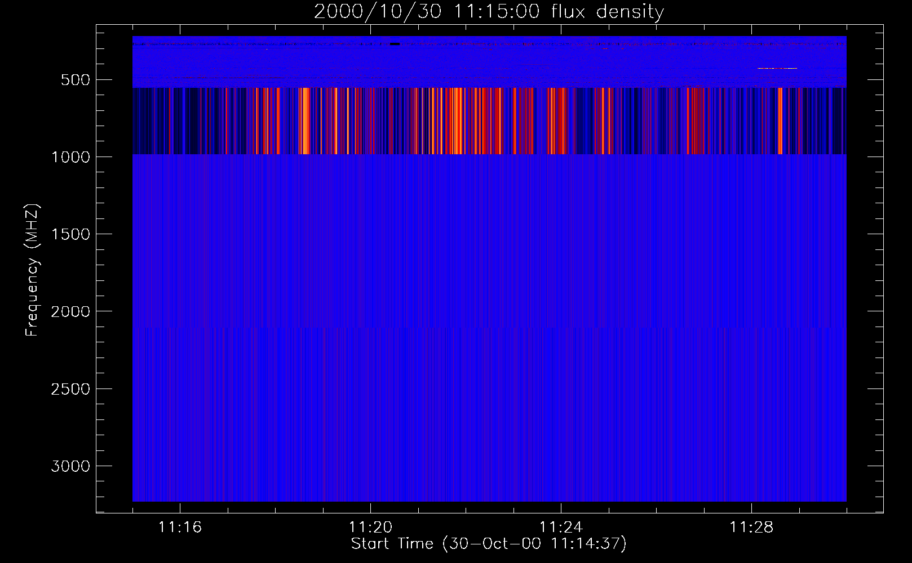The image size is (912, 563).
Task: Click the 1000 frequency tick label
Action: [70, 157]
